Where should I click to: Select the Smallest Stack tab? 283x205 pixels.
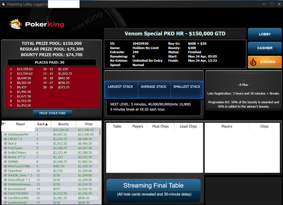(x=187, y=89)
